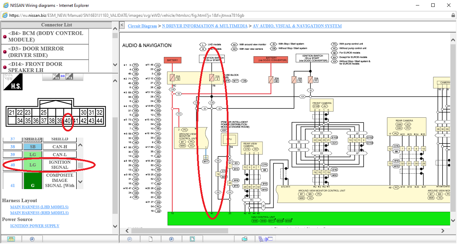457x244 pixels.
Task: Click the red BATTERY box without DC/DC CONVERTER
Action: [173, 60]
